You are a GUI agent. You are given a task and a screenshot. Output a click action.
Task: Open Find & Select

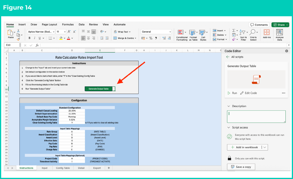(x=253, y=35)
